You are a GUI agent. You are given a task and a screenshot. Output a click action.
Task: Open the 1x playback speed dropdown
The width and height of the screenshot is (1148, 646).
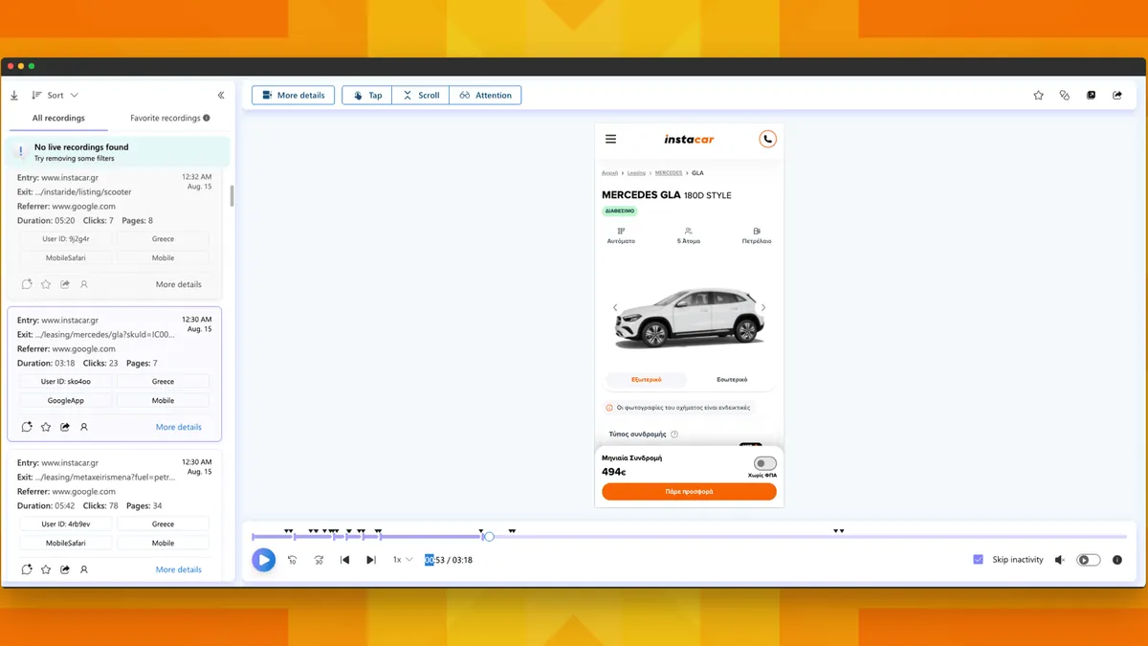coord(403,560)
